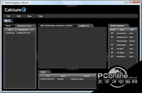Uncheck the Web Browser module checkbox

tap(112, 56)
